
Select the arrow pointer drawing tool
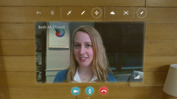click(x=69, y=13)
